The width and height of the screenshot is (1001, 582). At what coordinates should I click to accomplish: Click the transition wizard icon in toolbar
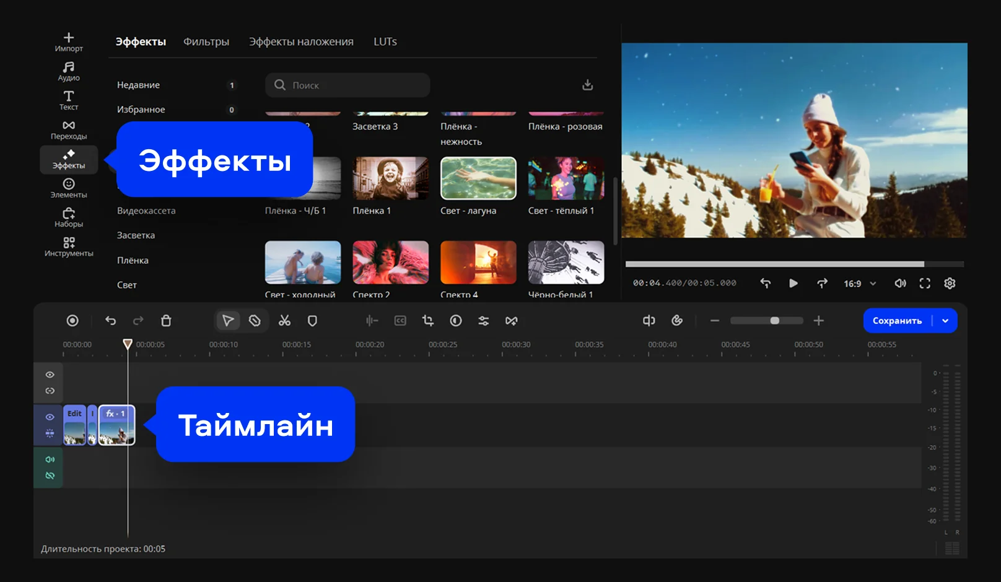511,321
